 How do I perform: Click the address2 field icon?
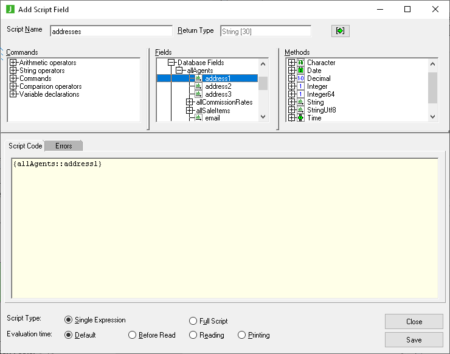click(199, 86)
